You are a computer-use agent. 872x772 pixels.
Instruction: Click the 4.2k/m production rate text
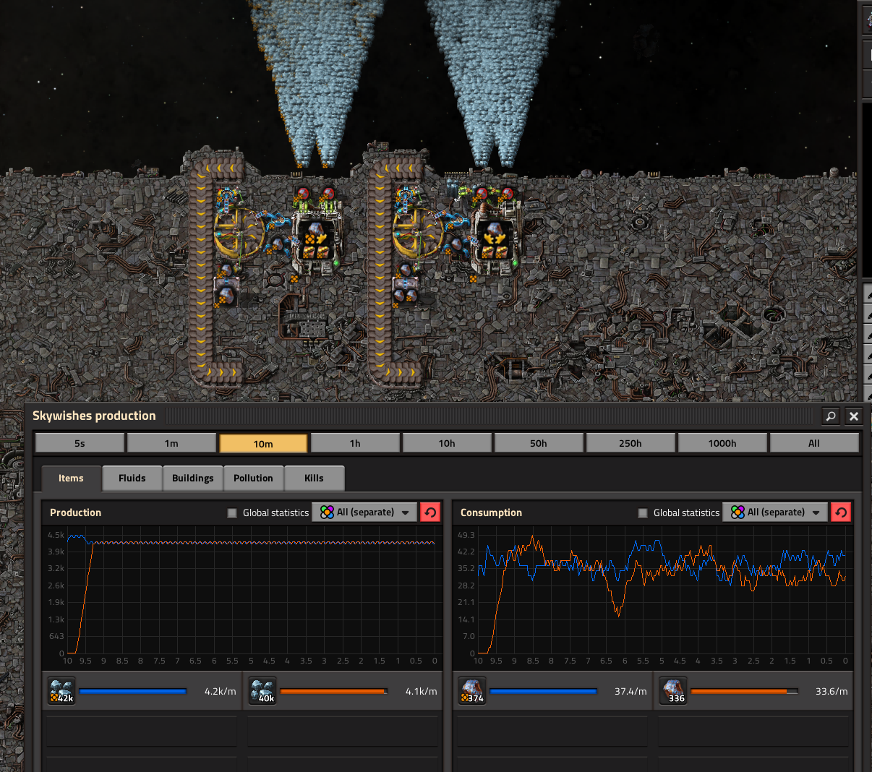(x=221, y=692)
